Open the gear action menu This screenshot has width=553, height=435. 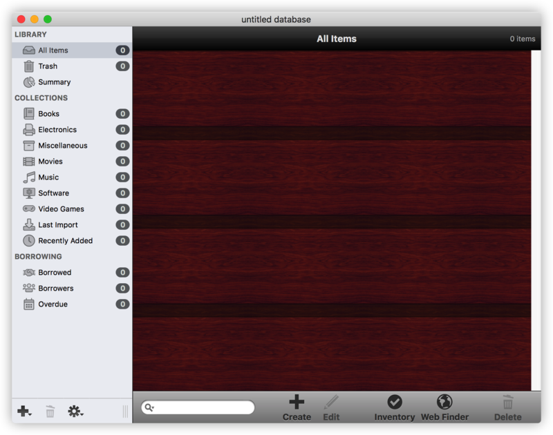click(x=75, y=412)
